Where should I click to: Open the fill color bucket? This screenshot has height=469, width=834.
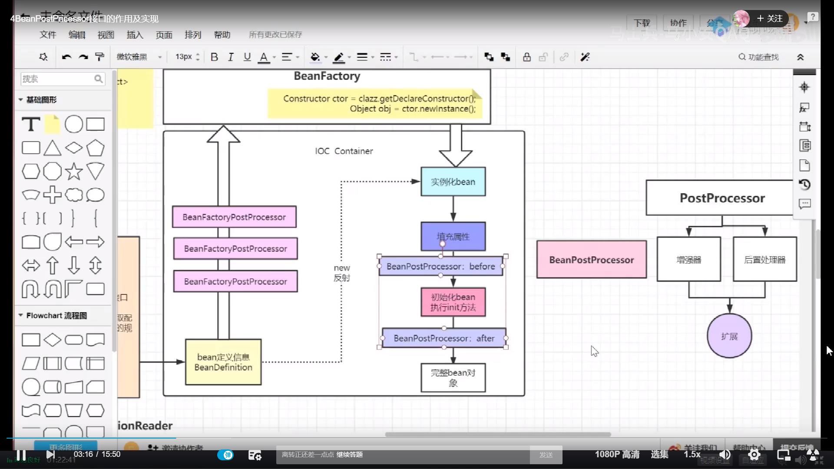pos(315,57)
